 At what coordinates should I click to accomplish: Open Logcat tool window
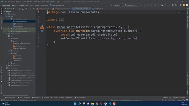54,97
